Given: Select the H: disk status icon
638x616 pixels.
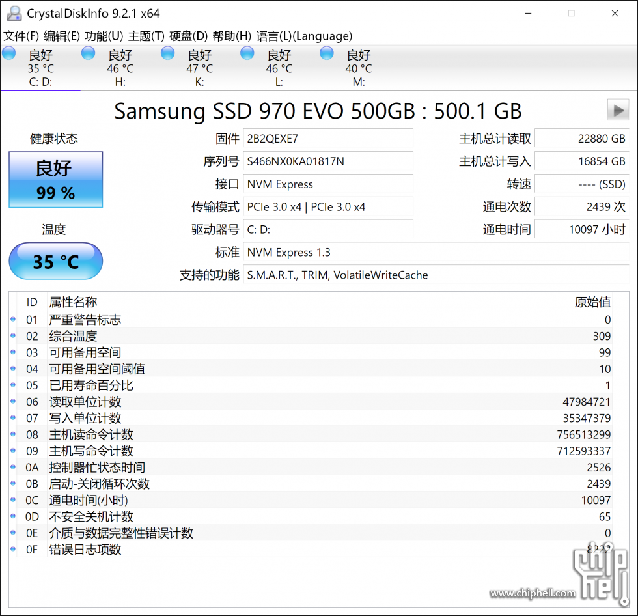Looking at the screenshot, I should point(89,53).
